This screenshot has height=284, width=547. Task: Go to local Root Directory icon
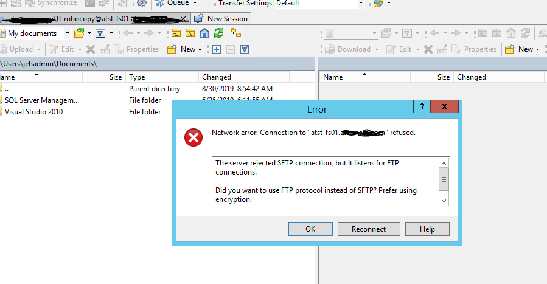coord(190,33)
